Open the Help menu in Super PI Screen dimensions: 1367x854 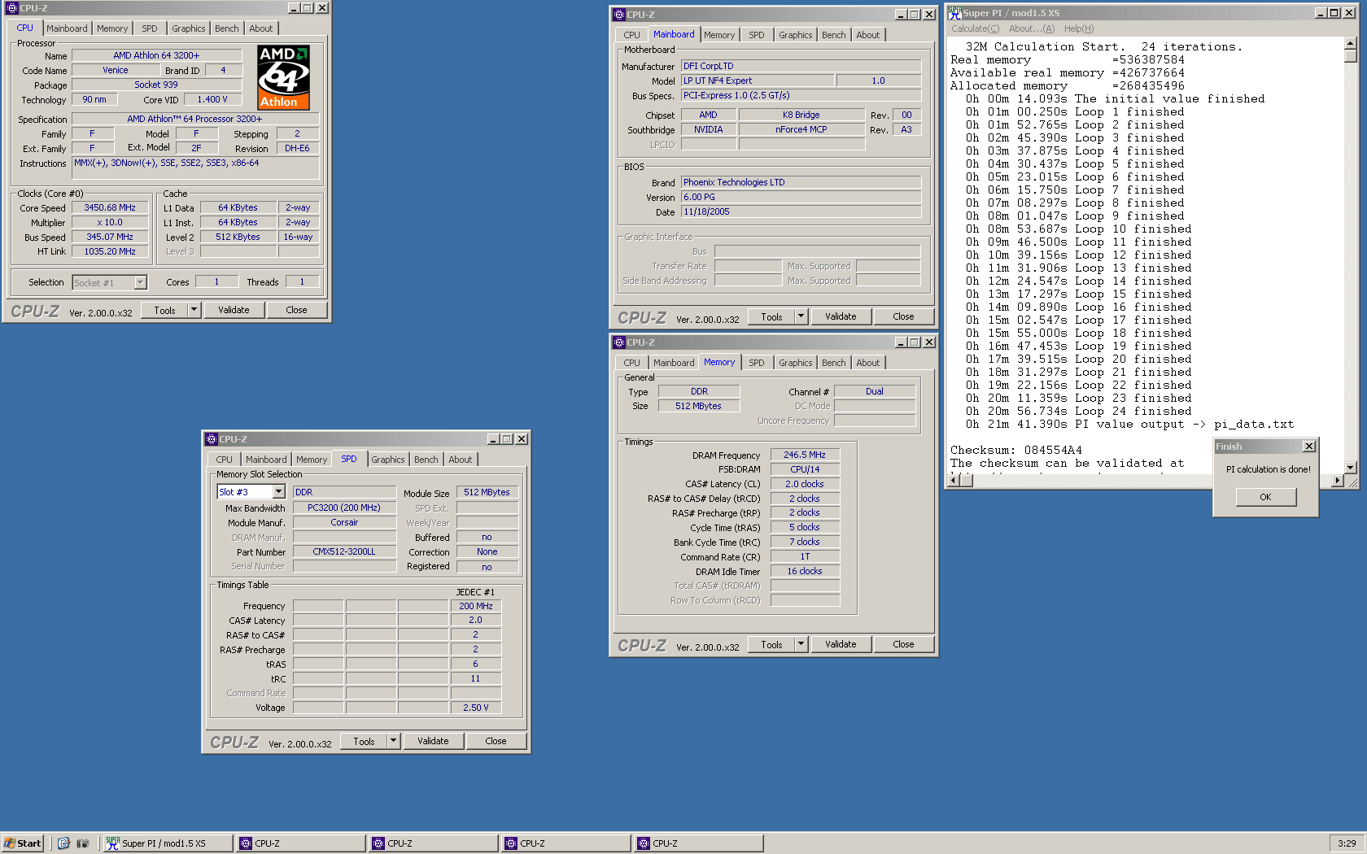(x=1079, y=28)
